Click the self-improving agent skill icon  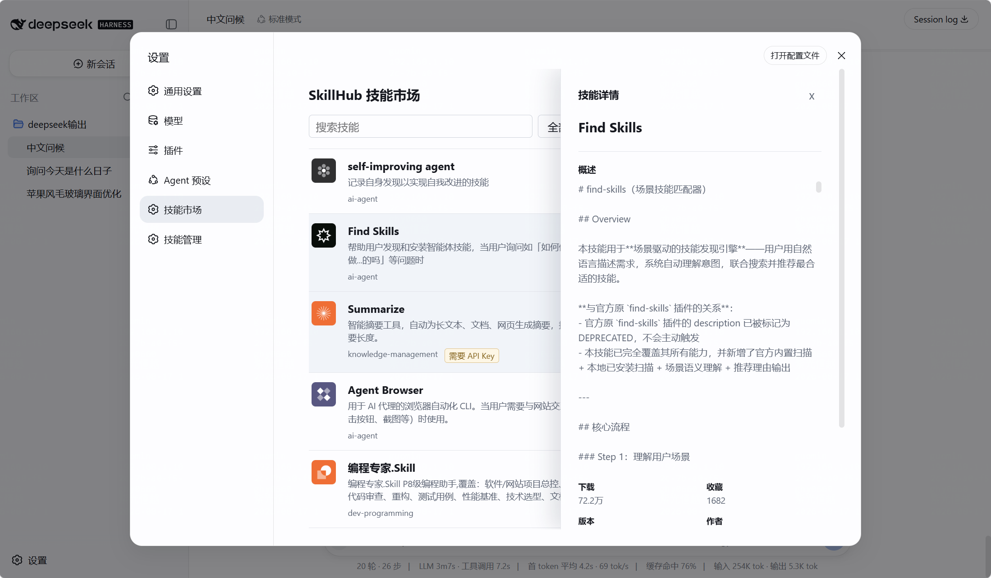pyautogui.click(x=324, y=171)
